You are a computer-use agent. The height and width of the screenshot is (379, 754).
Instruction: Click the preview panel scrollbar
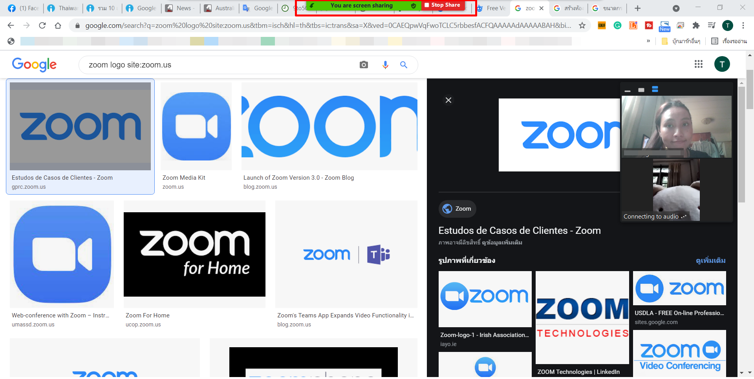coord(741,144)
